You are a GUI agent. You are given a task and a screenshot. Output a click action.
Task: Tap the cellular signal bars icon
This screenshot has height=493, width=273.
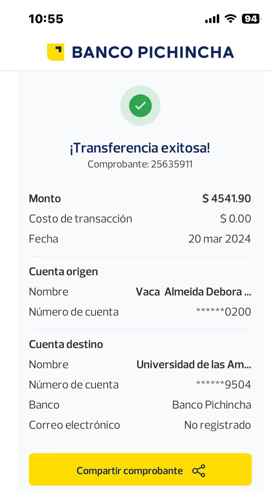212,19
